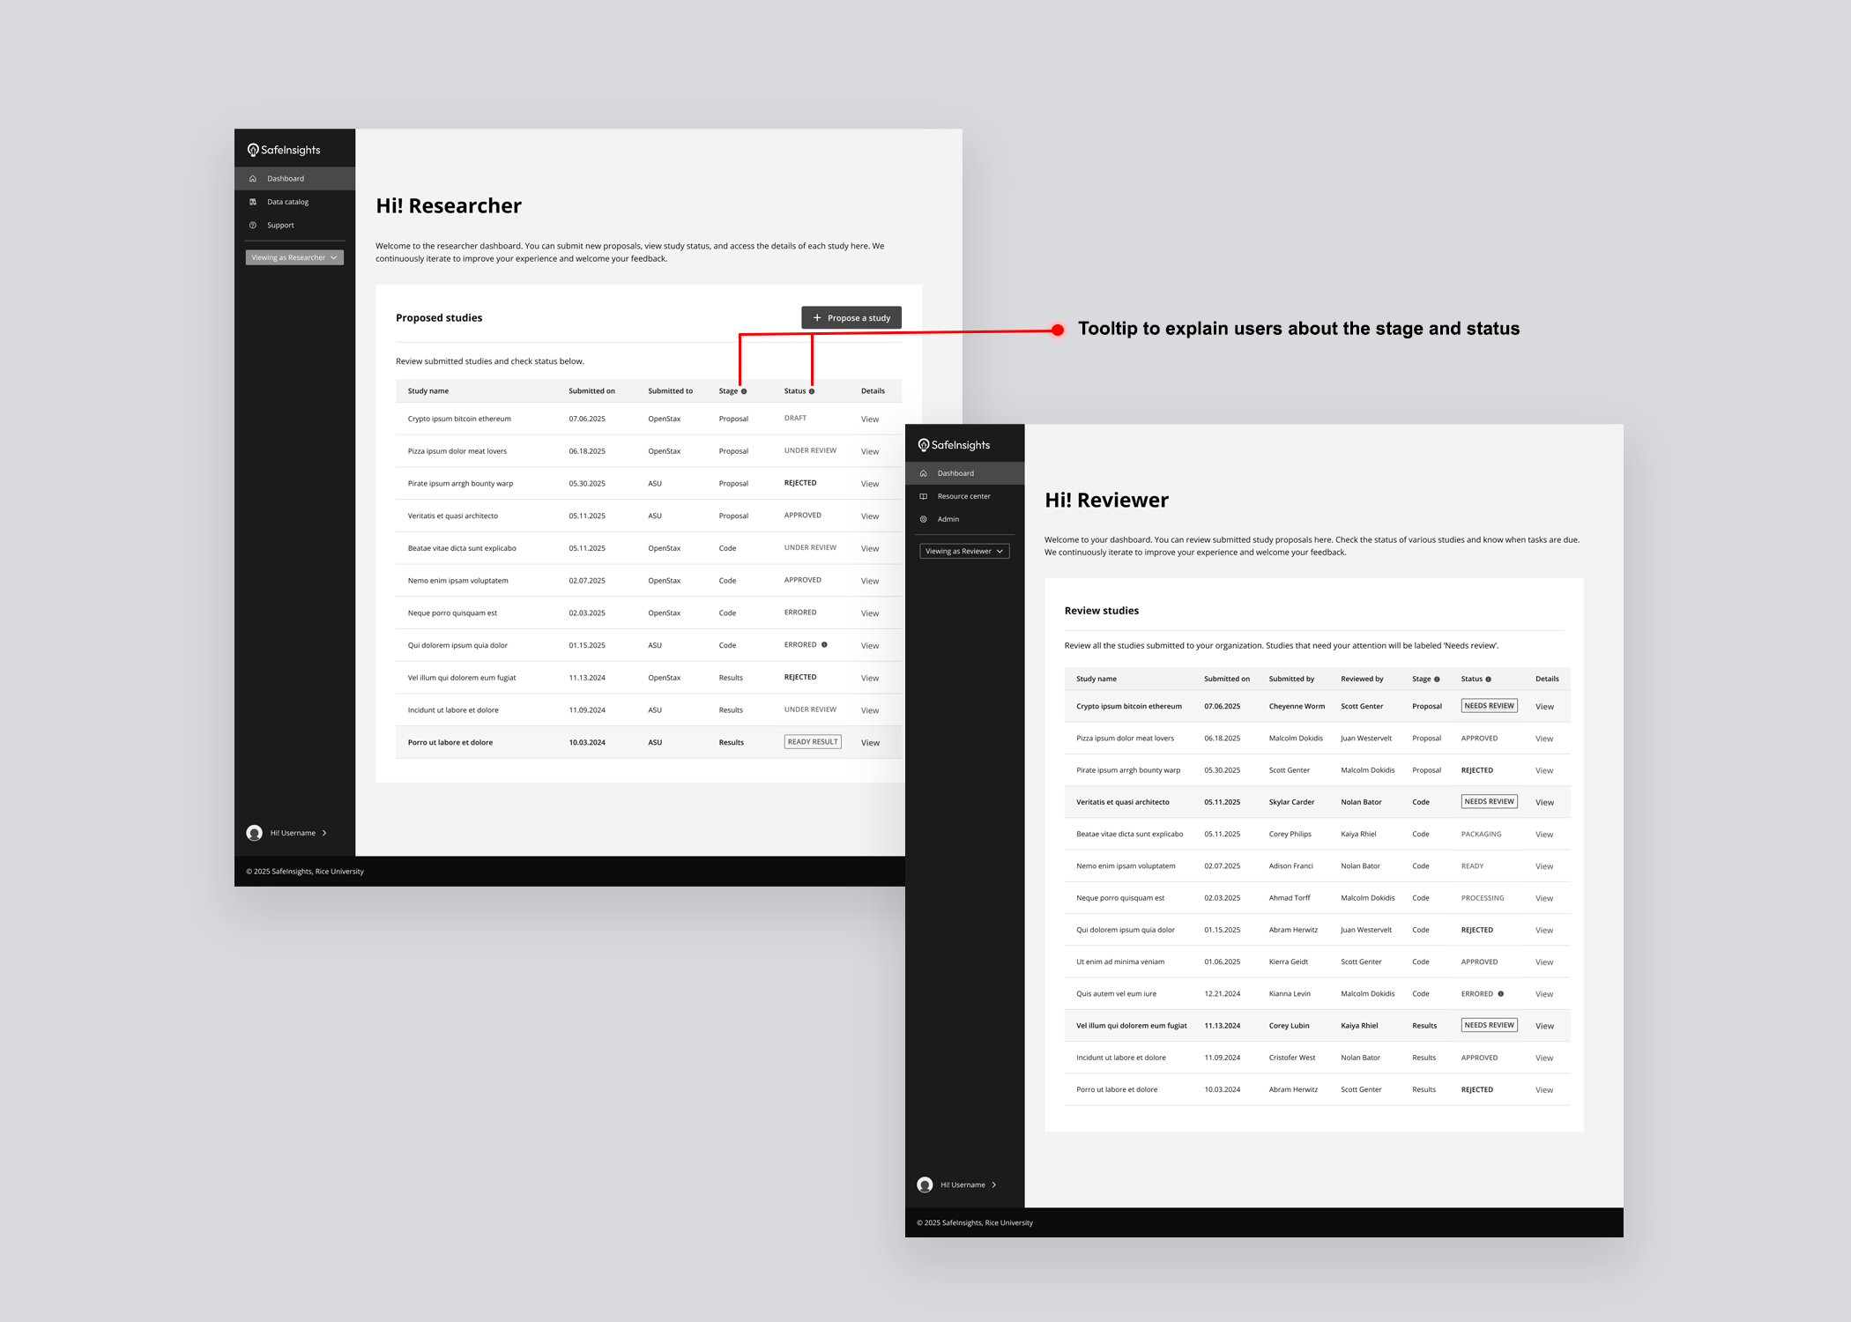The width and height of the screenshot is (1851, 1322).
Task: Go to Admin in Reviewer sidebar
Action: tap(948, 519)
